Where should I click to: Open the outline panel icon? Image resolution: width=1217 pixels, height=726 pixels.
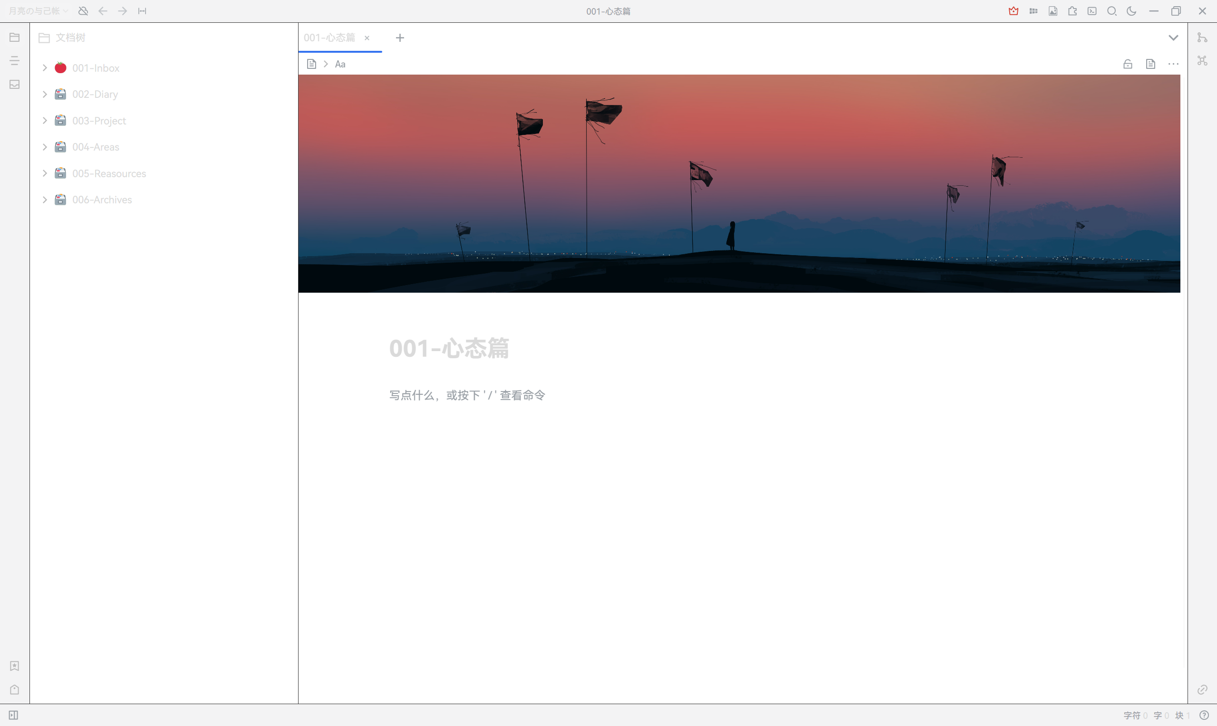(15, 61)
